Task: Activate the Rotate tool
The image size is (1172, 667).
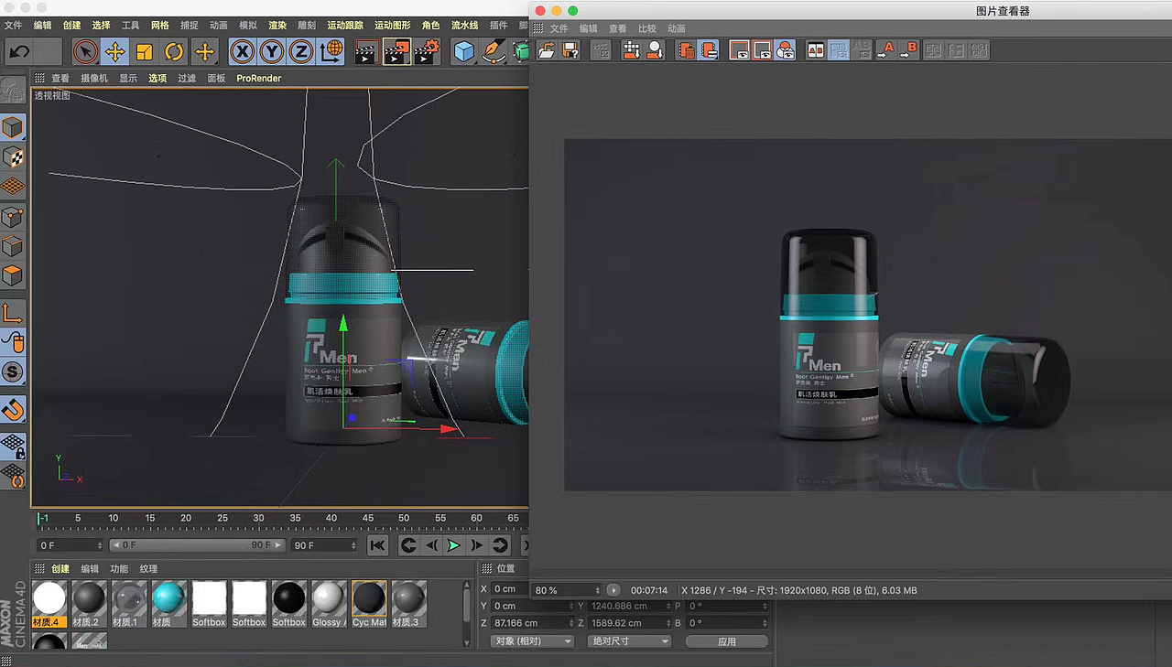Action: pos(174,51)
